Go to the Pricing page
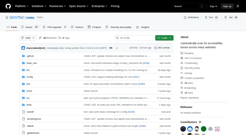246x135 pixels. pyautogui.click(x=115, y=6)
